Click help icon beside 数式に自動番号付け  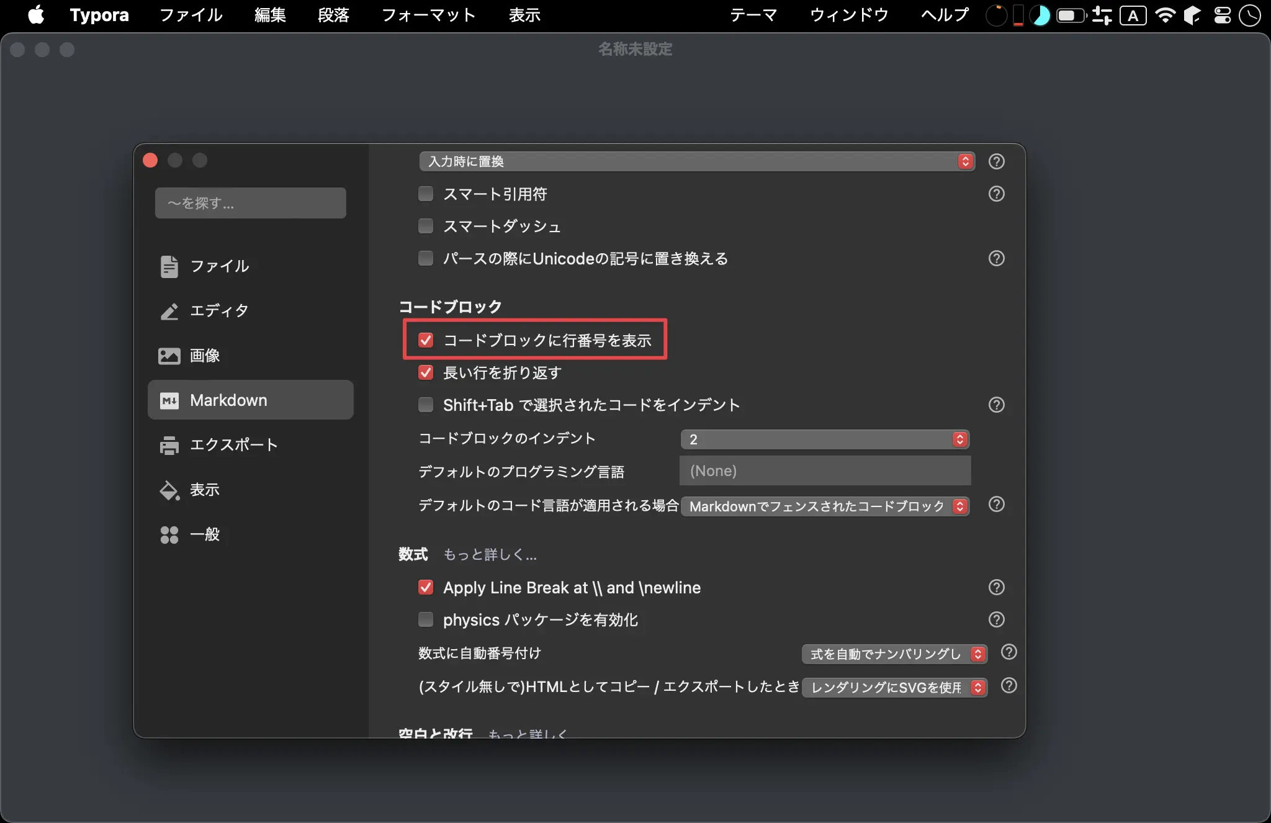(1009, 652)
